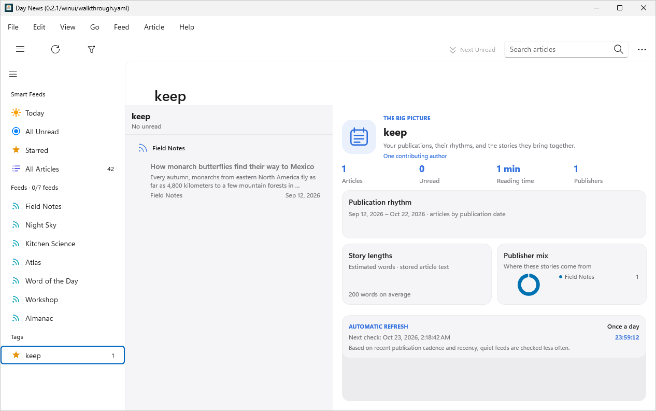
Task: Click the 1 min reading time stat
Action: pyautogui.click(x=515, y=174)
